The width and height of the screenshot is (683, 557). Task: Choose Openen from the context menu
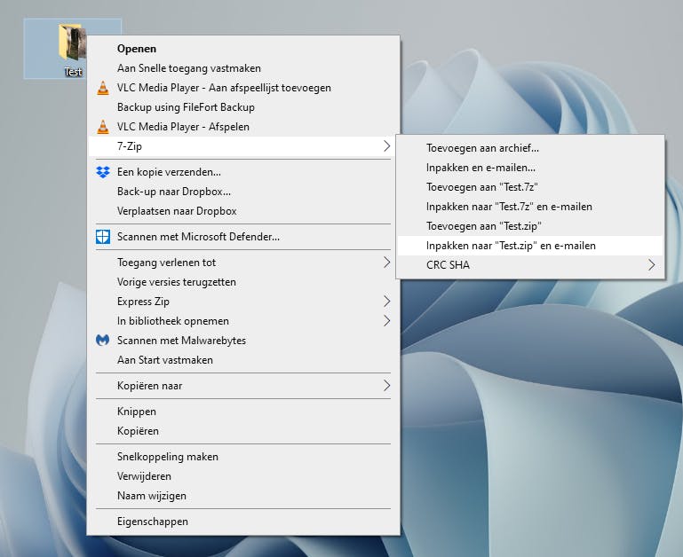pyautogui.click(x=243, y=49)
